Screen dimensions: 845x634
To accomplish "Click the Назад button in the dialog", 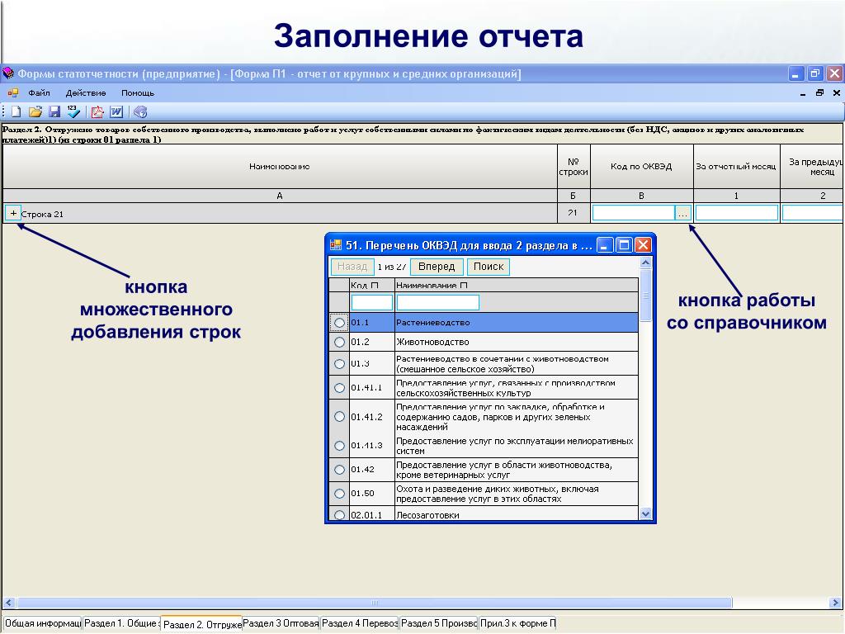I will coord(352,267).
